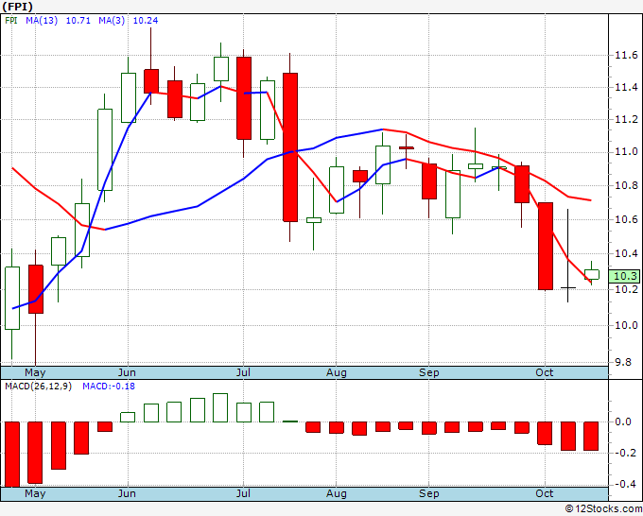The height and width of the screenshot is (516, 643).
Task: Click the 11.0 price axis label
Action: (626, 152)
